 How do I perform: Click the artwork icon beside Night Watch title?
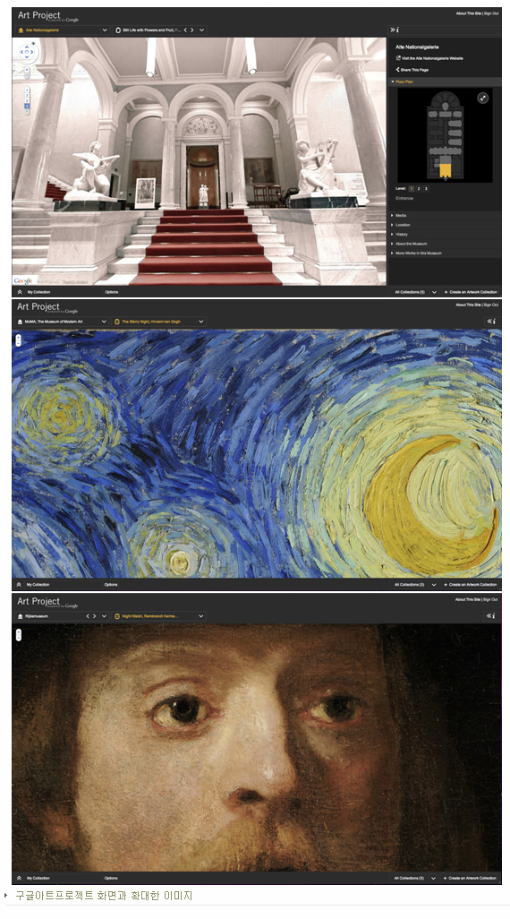117,616
